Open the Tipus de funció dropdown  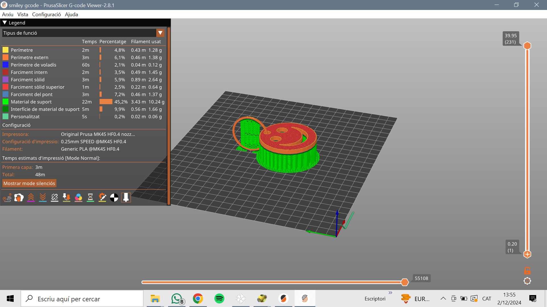[83, 33]
